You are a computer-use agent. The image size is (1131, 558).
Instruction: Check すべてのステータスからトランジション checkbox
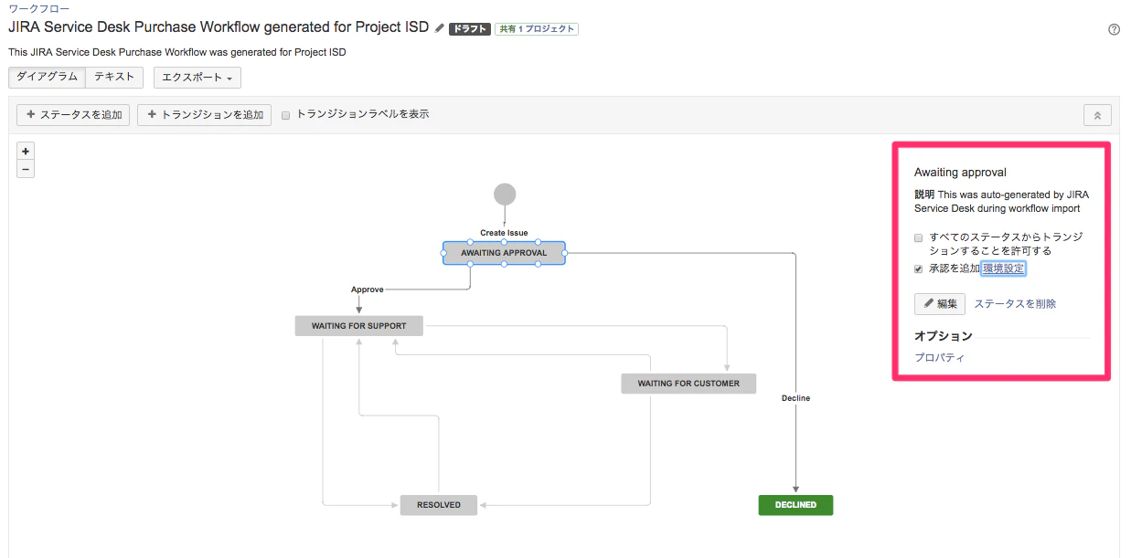[x=919, y=237]
